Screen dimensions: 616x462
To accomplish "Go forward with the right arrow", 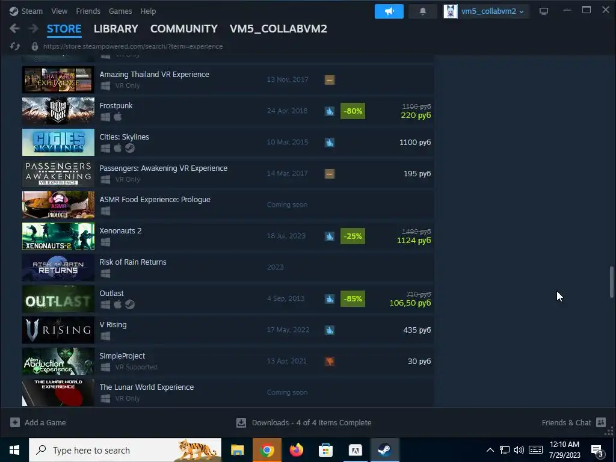I will click(34, 29).
